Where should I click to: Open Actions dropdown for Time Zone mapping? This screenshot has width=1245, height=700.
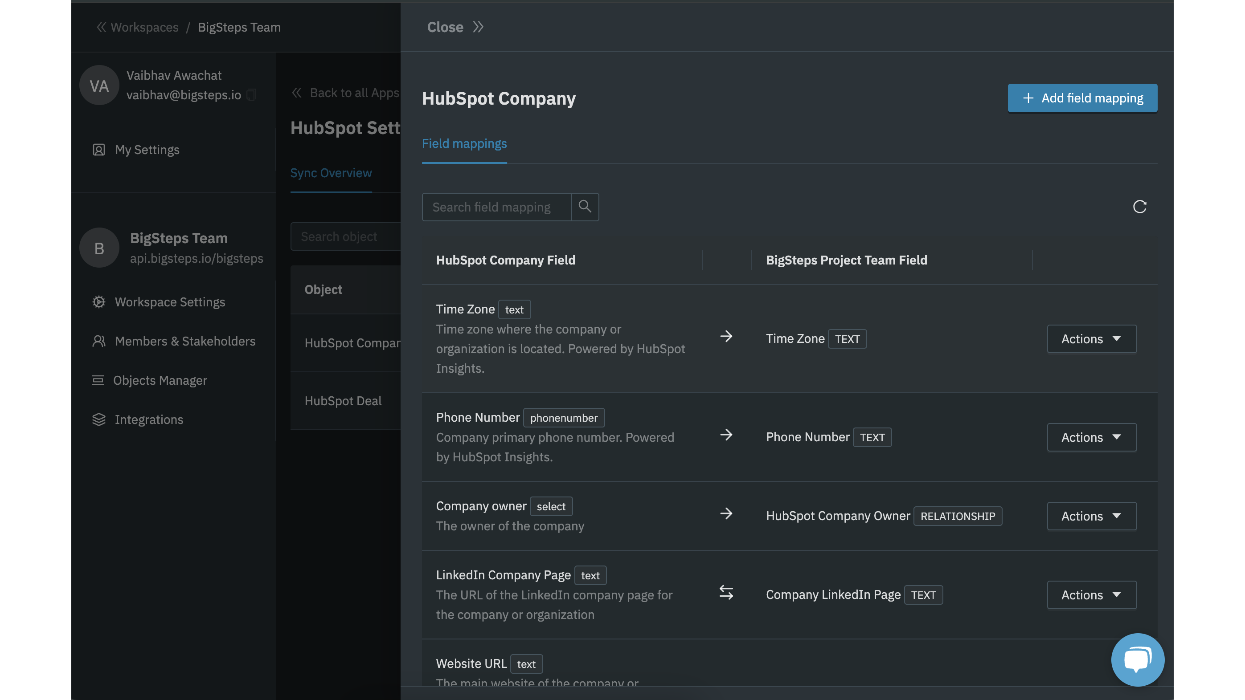(1091, 339)
